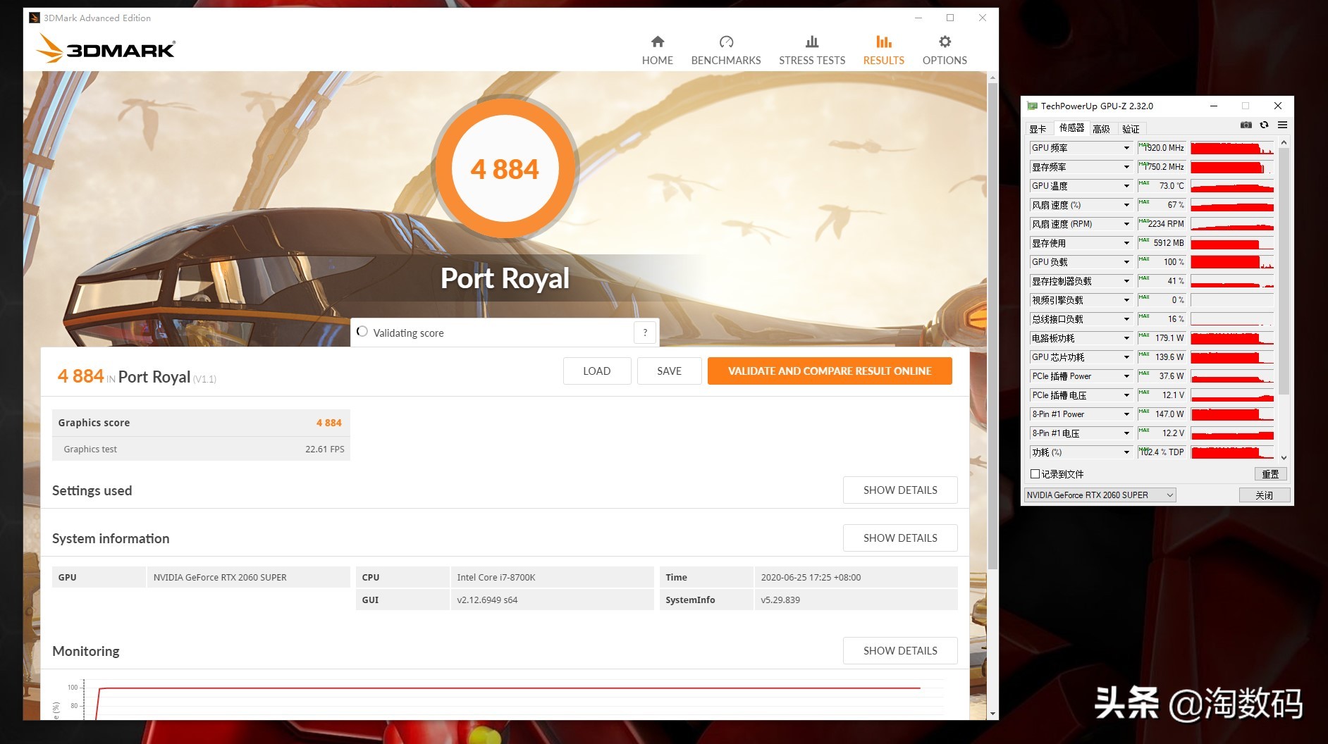The width and height of the screenshot is (1328, 744).
Task: Click the GUI version v2.12.6949 s64
Action: pyautogui.click(x=487, y=600)
